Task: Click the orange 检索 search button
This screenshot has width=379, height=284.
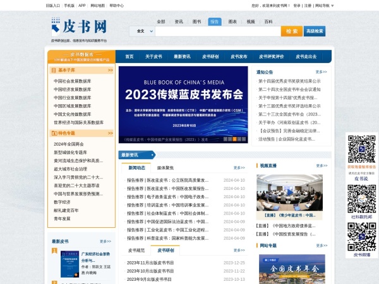Action: coord(292,31)
